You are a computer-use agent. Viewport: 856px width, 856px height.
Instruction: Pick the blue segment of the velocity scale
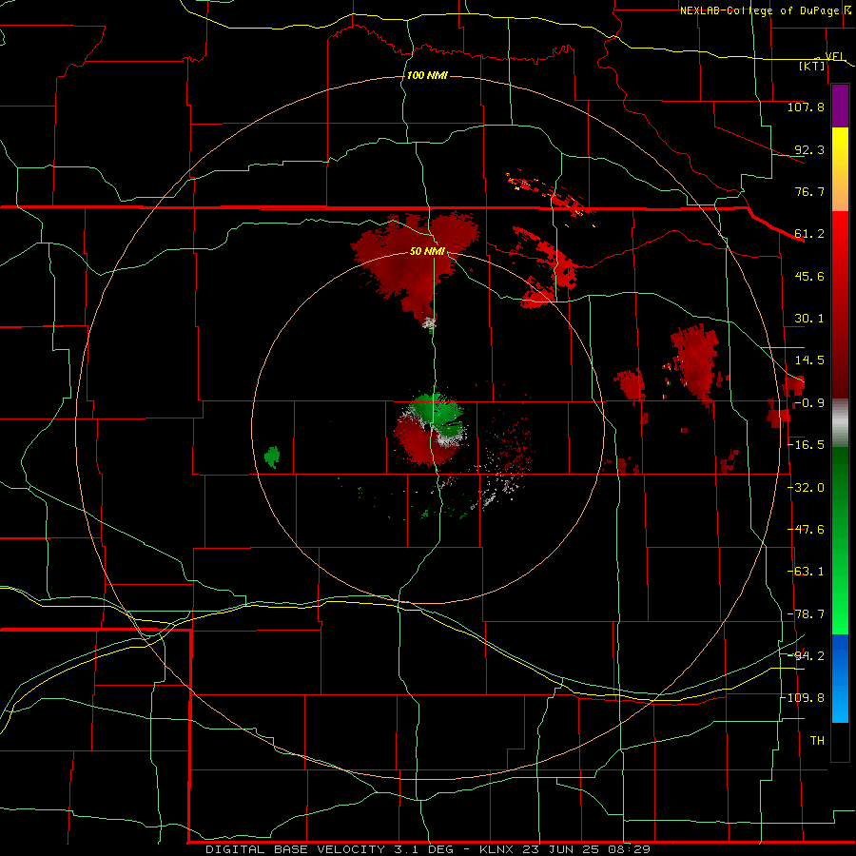[840, 678]
